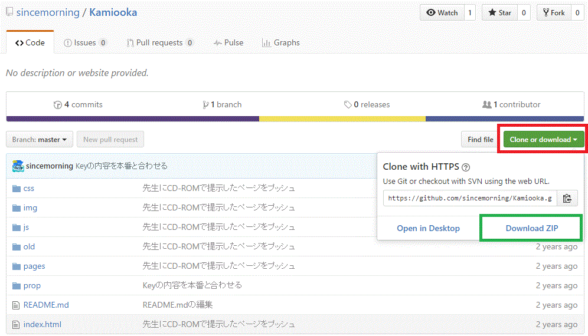Select the Code tab

[x=30, y=42]
